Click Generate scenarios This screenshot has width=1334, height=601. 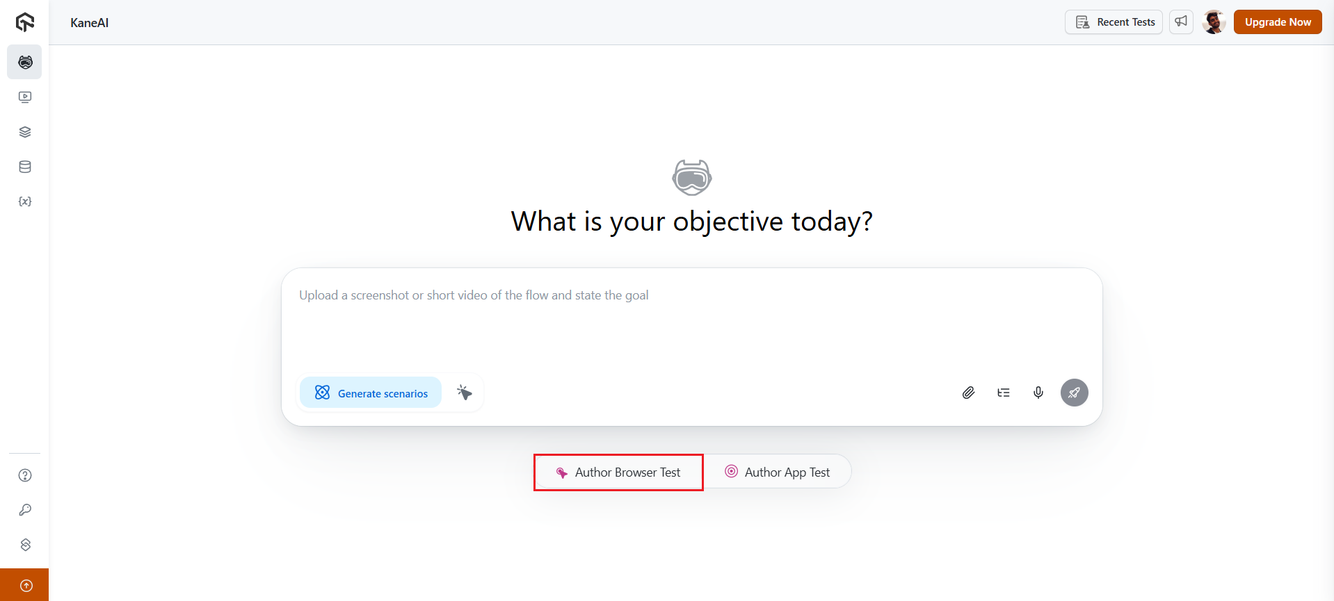(370, 393)
